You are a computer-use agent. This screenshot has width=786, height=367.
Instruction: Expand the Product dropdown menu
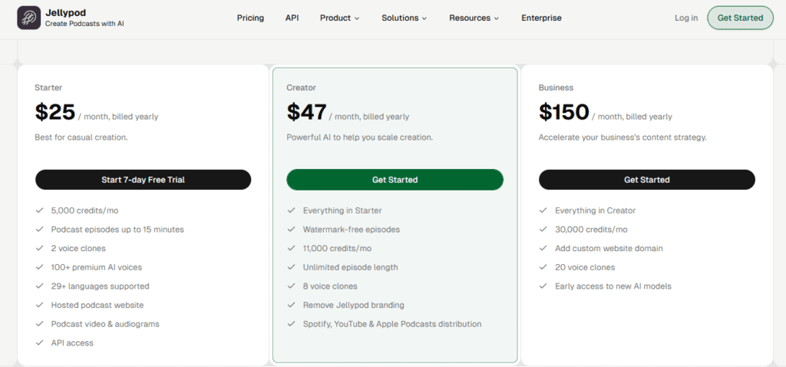pyautogui.click(x=340, y=18)
